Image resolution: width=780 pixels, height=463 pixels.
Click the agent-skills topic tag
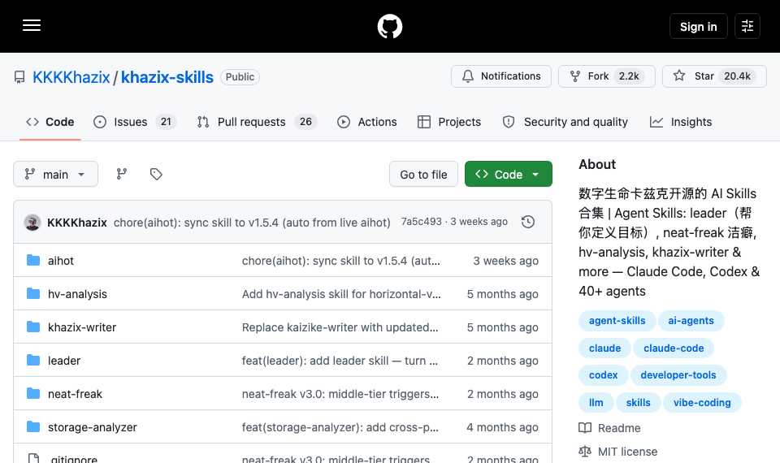click(x=617, y=321)
